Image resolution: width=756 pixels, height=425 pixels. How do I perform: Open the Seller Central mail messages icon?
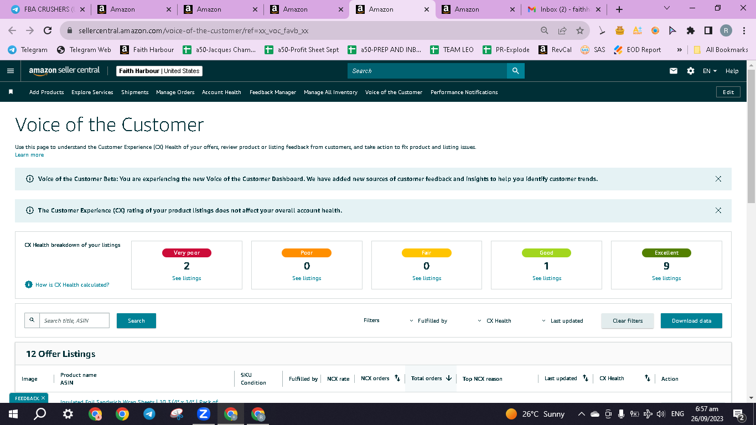click(674, 71)
